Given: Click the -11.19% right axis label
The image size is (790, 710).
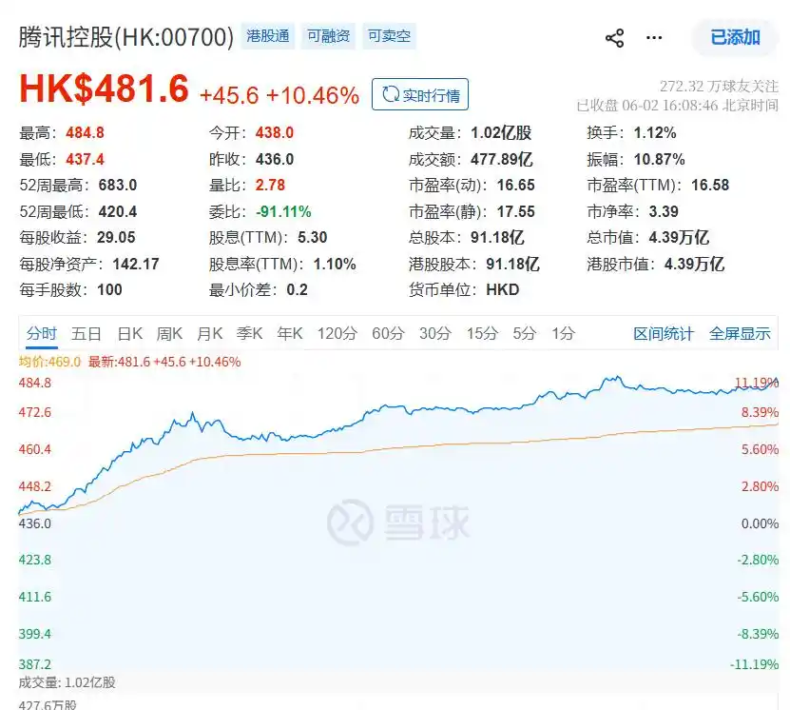Looking at the screenshot, I should point(754,664).
